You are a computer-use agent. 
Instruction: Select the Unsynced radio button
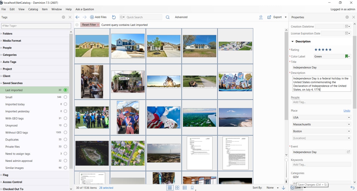[x=65, y=125]
